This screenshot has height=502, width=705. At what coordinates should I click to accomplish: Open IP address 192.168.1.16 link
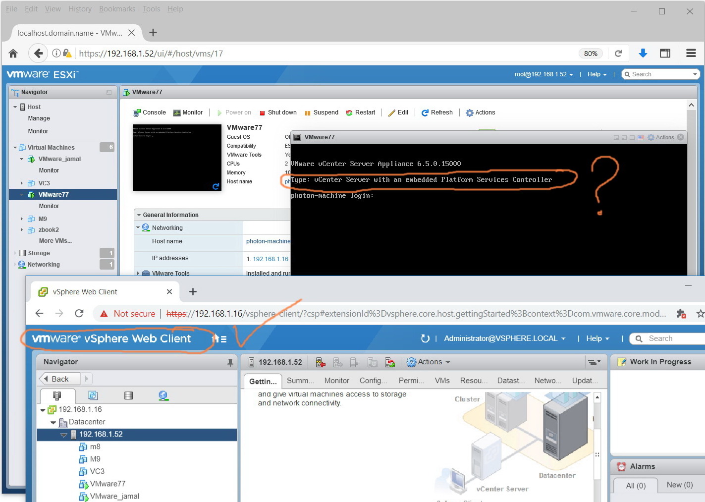click(x=271, y=259)
